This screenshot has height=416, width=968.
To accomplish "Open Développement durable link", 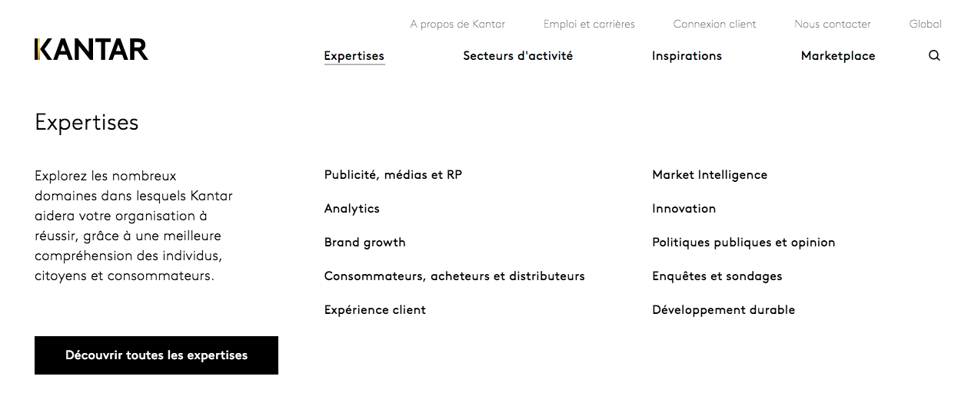I will click(x=724, y=310).
